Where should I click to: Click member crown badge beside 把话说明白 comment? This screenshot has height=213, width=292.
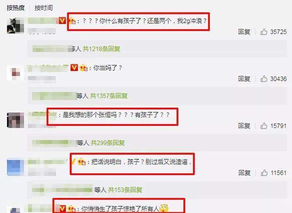82,161
